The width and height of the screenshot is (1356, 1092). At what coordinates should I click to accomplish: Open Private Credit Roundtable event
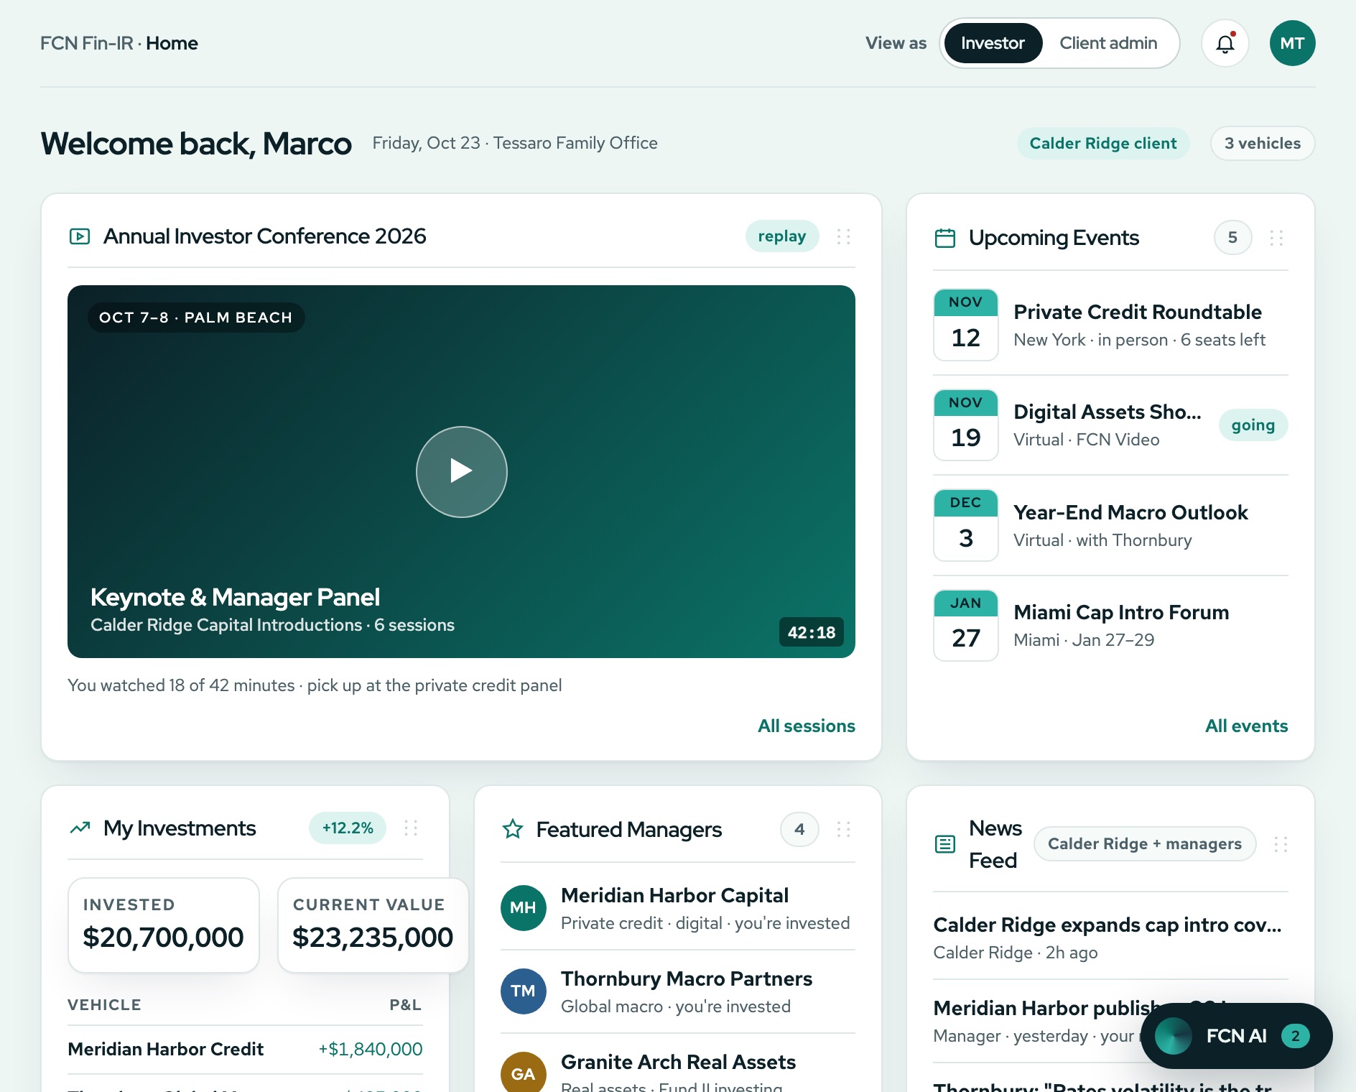click(x=1110, y=325)
